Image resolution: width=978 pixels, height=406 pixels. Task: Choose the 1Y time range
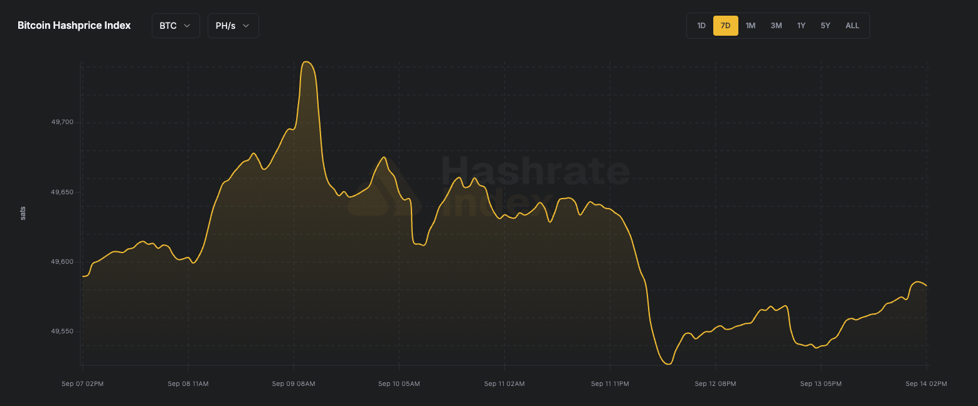click(x=801, y=26)
